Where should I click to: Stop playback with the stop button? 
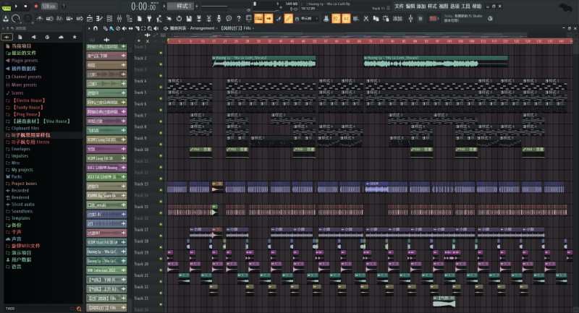pos(25,6)
